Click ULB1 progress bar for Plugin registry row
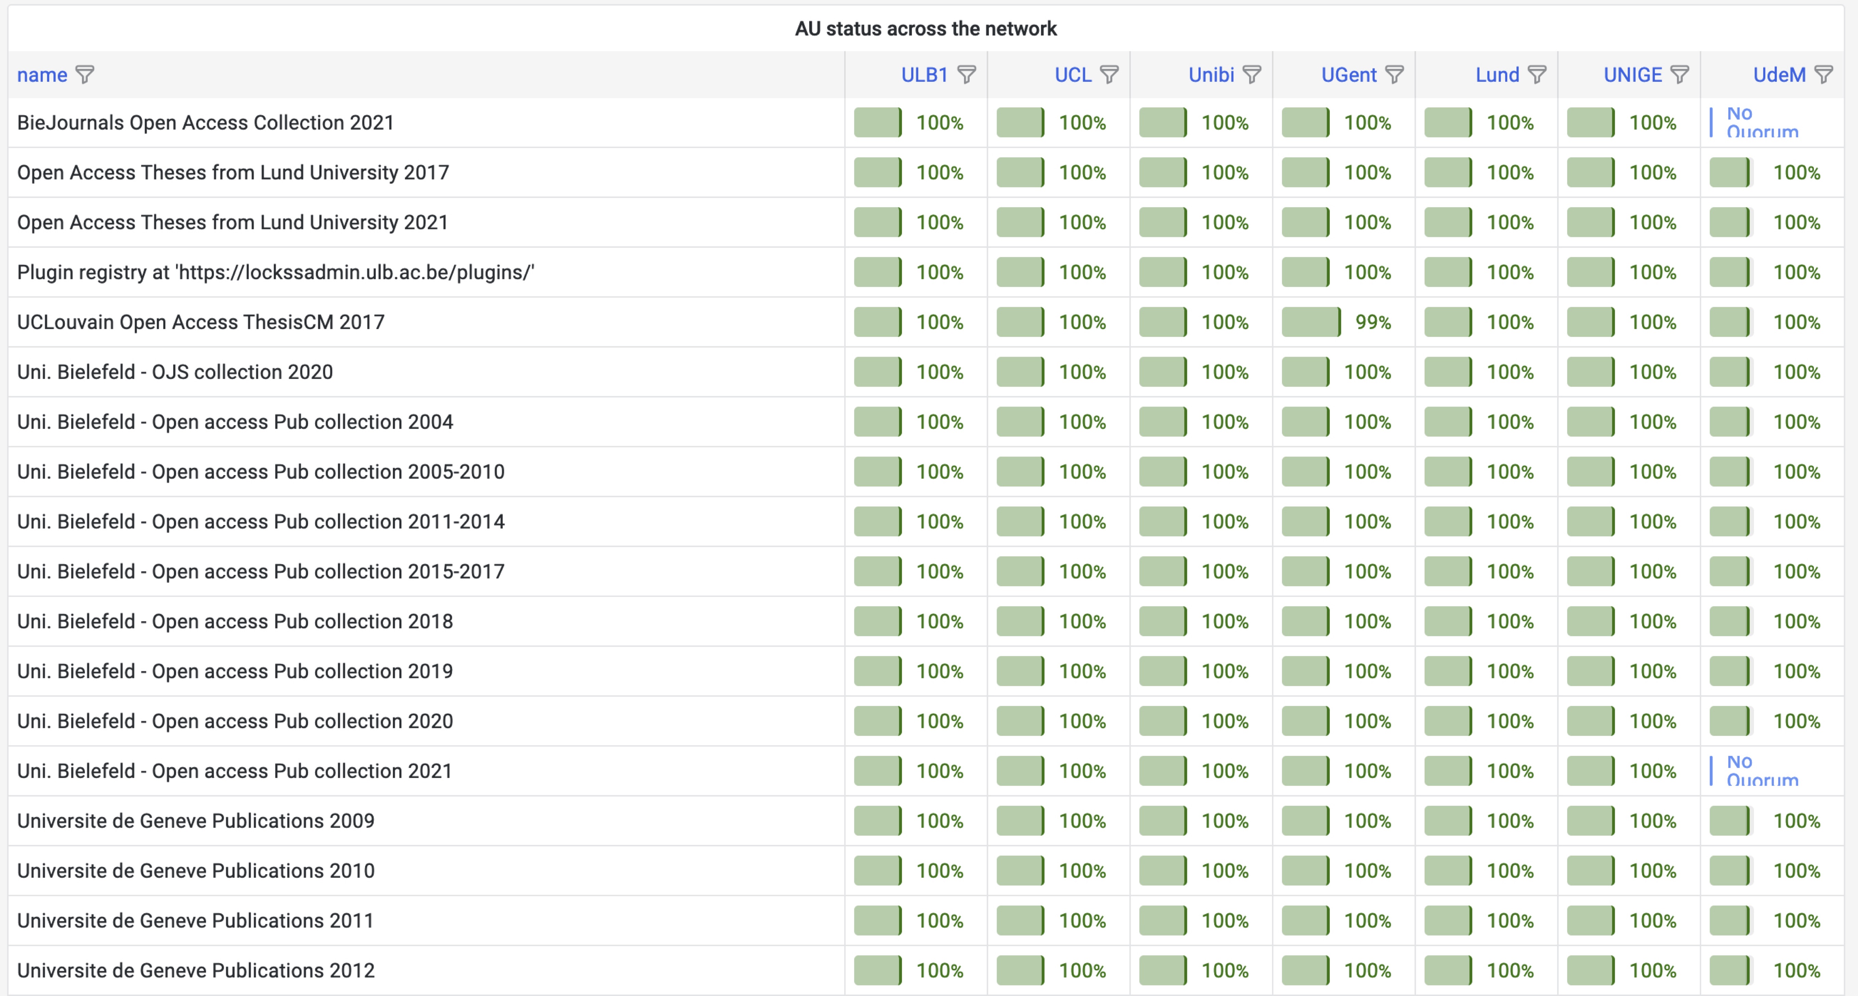 (878, 272)
